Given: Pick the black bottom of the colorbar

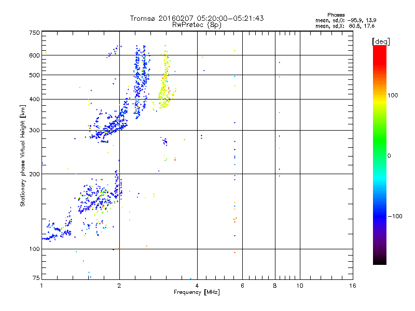Looking at the screenshot, I should 380,261.
